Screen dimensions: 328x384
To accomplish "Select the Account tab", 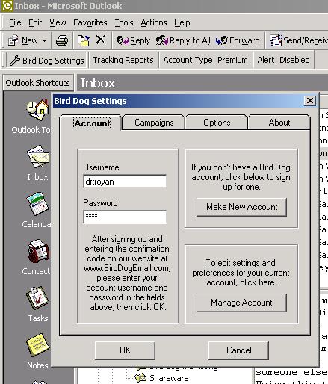I will point(92,123).
